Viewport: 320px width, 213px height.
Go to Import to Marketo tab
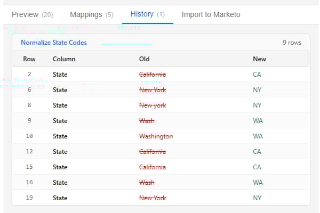[x=211, y=14]
